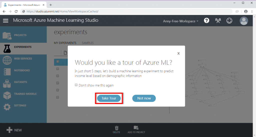The image size is (256, 137).
Task: Close the tour dialog with X
Action: pos(178,53)
